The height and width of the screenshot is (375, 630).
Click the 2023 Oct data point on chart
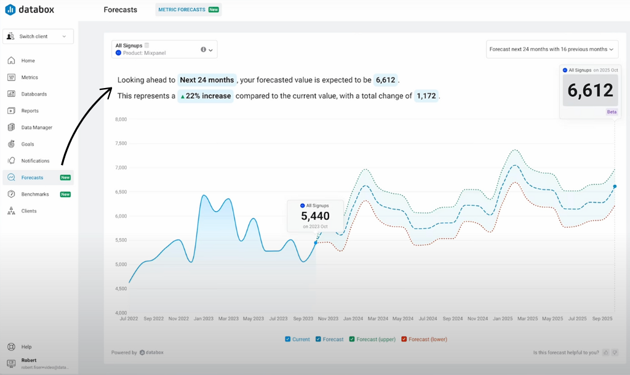(x=316, y=243)
